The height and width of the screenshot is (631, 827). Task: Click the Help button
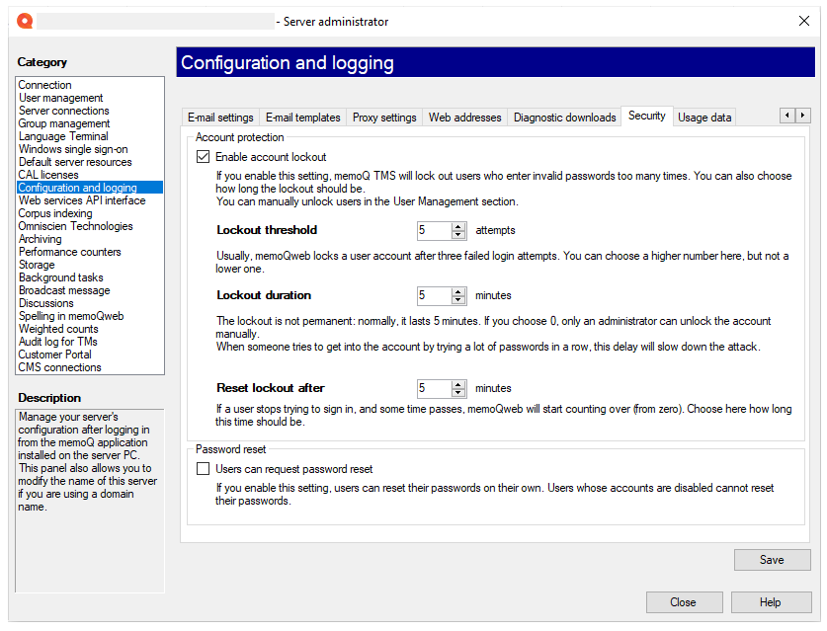771,602
